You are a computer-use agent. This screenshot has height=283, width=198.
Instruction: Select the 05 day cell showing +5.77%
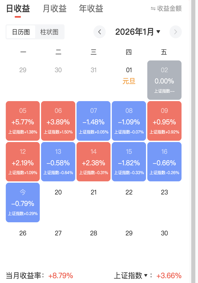pyautogui.click(x=23, y=121)
